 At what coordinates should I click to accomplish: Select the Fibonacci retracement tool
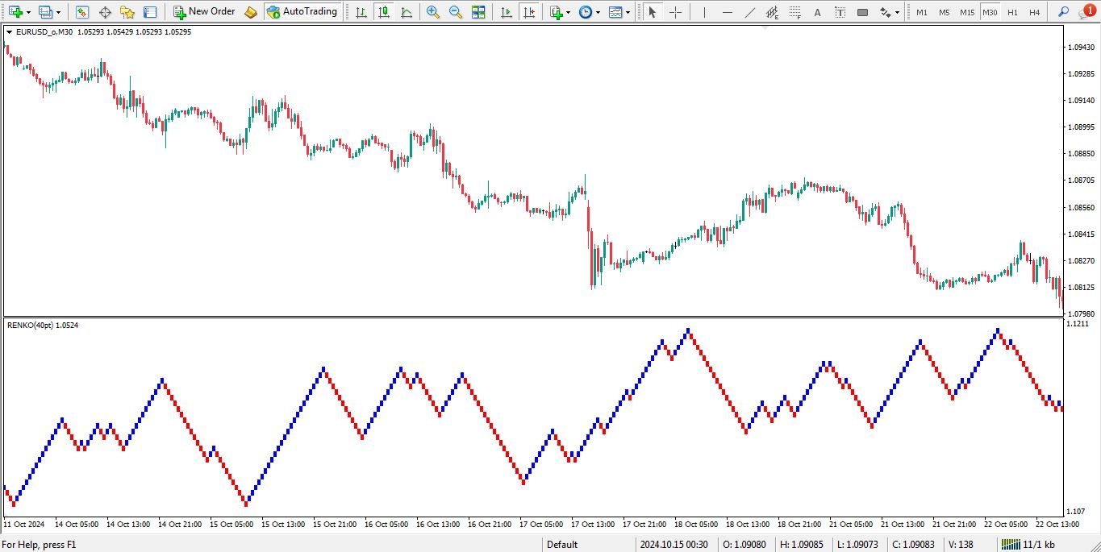click(772, 12)
